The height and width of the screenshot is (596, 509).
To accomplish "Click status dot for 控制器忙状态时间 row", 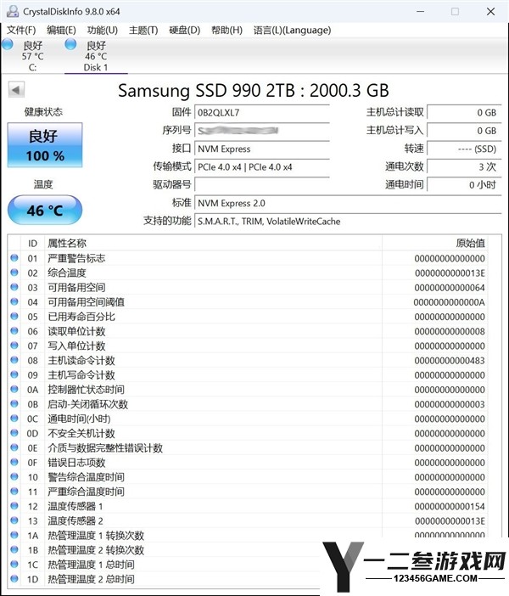I will (14, 389).
